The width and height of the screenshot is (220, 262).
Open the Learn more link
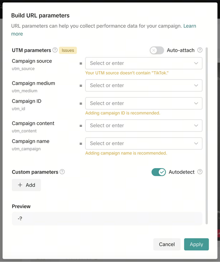pos(190,26)
